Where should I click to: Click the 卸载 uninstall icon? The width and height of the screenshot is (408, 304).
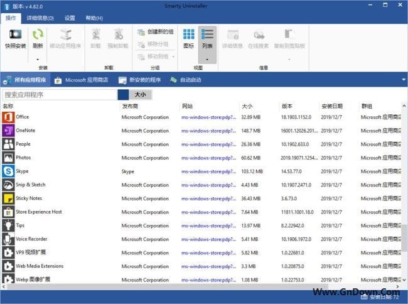(96, 34)
